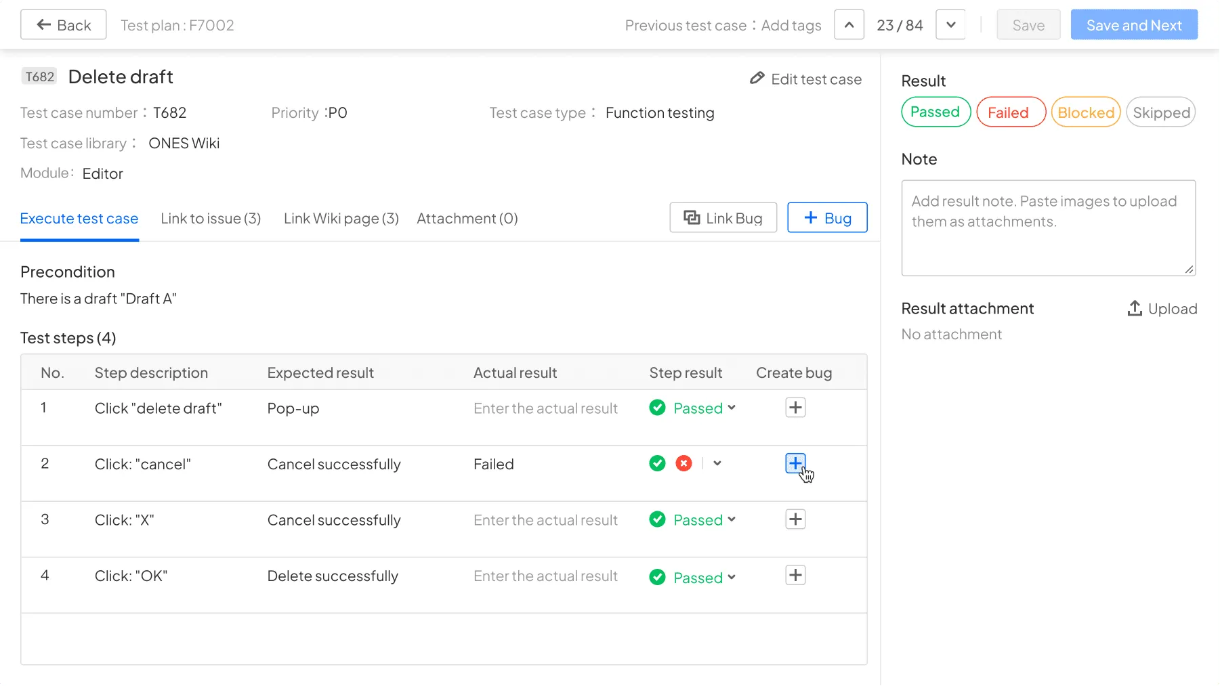Click step description Click: "OK"

point(131,576)
